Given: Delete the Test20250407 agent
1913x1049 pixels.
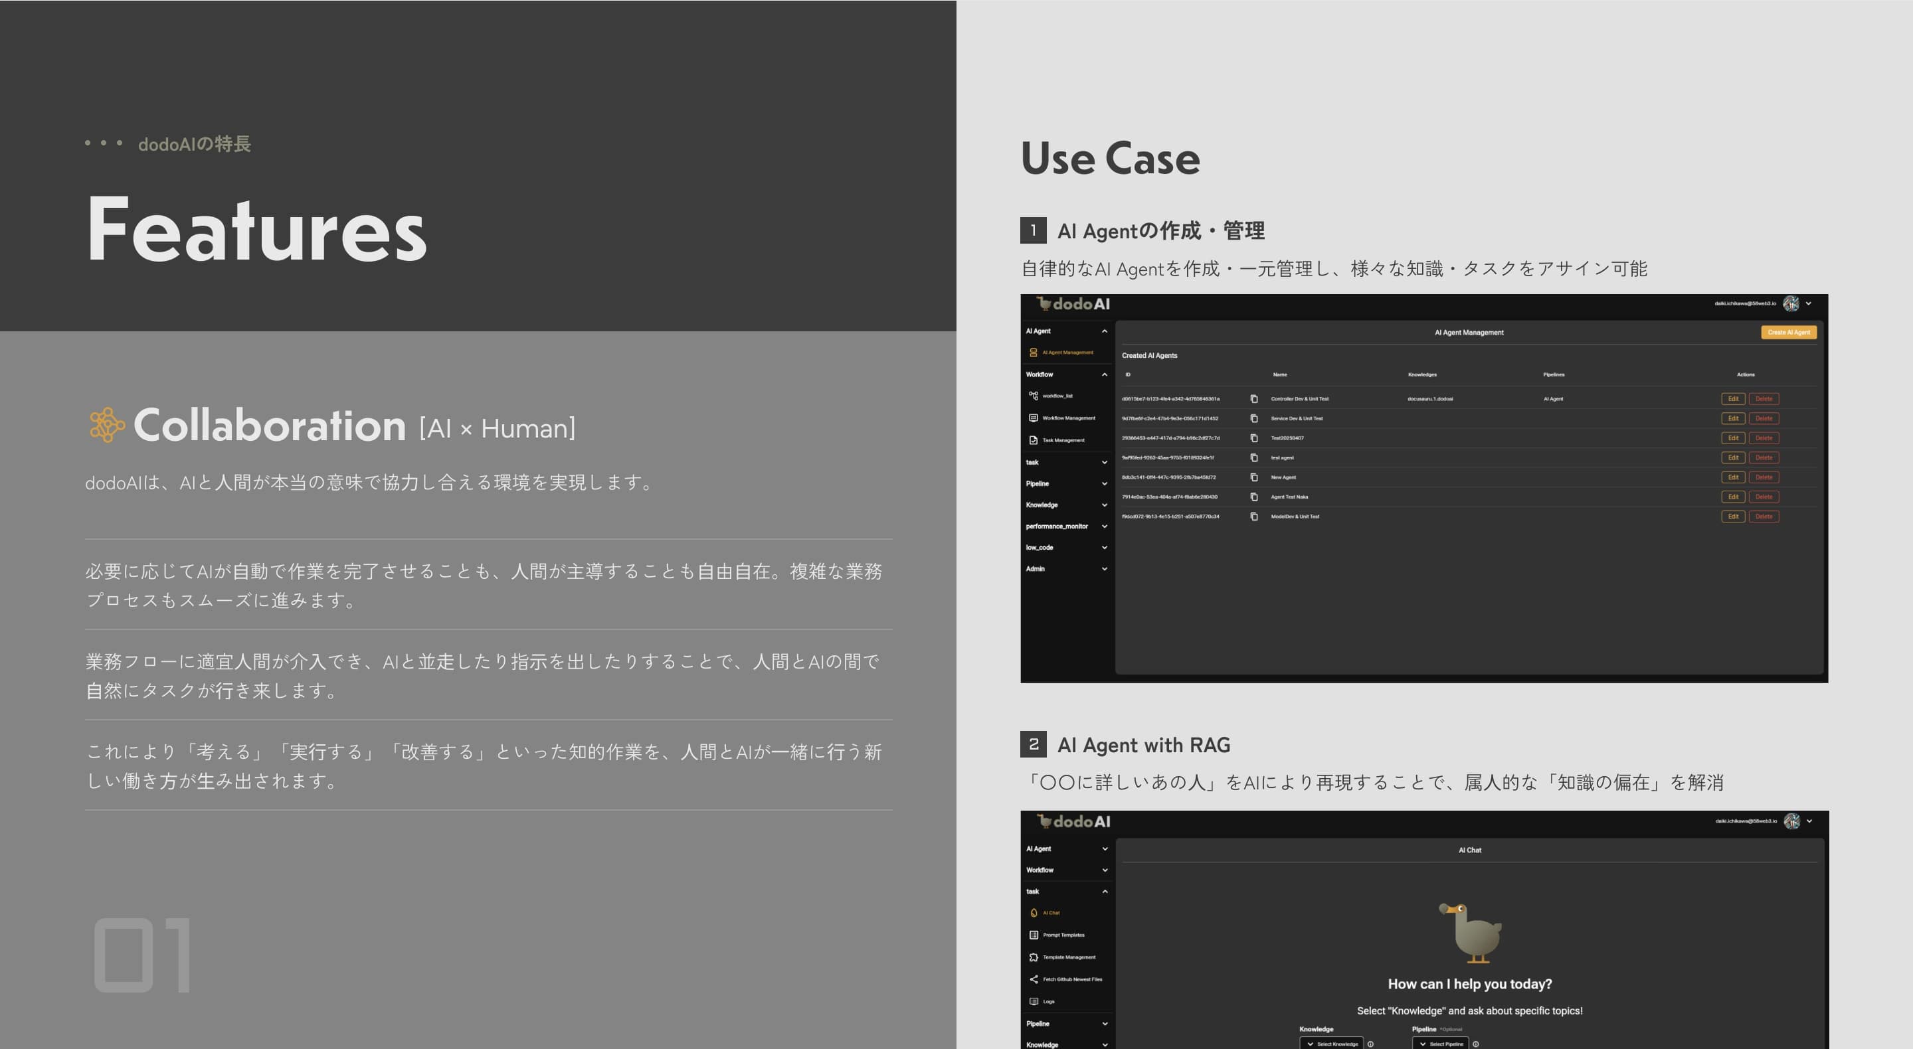Looking at the screenshot, I should click(1764, 438).
